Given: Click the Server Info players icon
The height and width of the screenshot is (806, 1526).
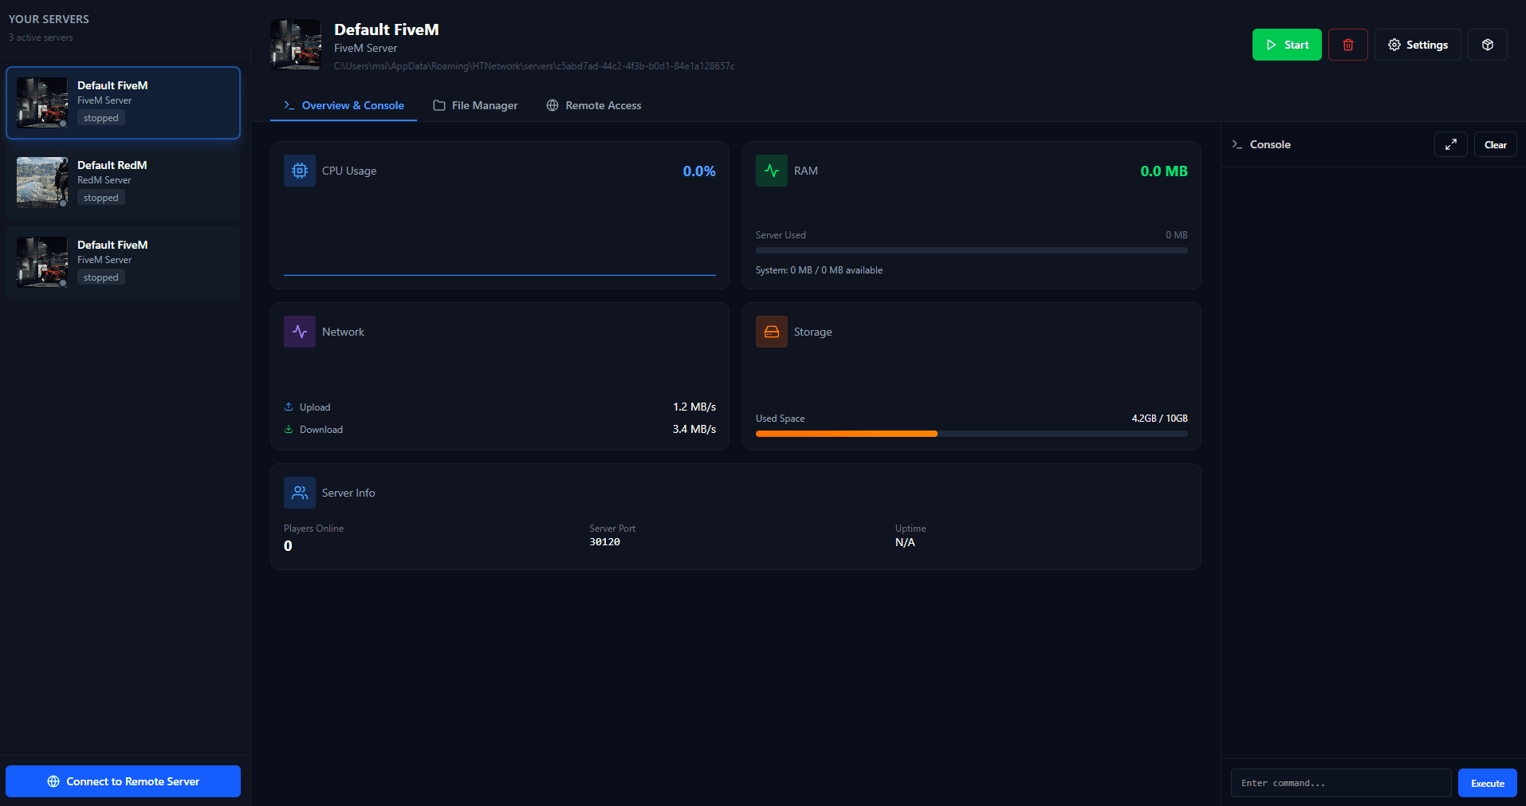Looking at the screenshot, I should coord(299,492).
